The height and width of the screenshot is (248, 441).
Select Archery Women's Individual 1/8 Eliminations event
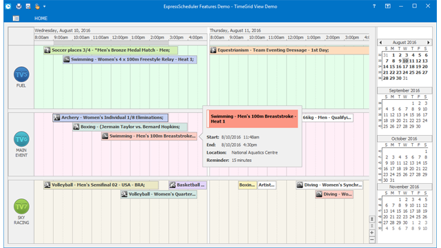(x=110, y=118)
